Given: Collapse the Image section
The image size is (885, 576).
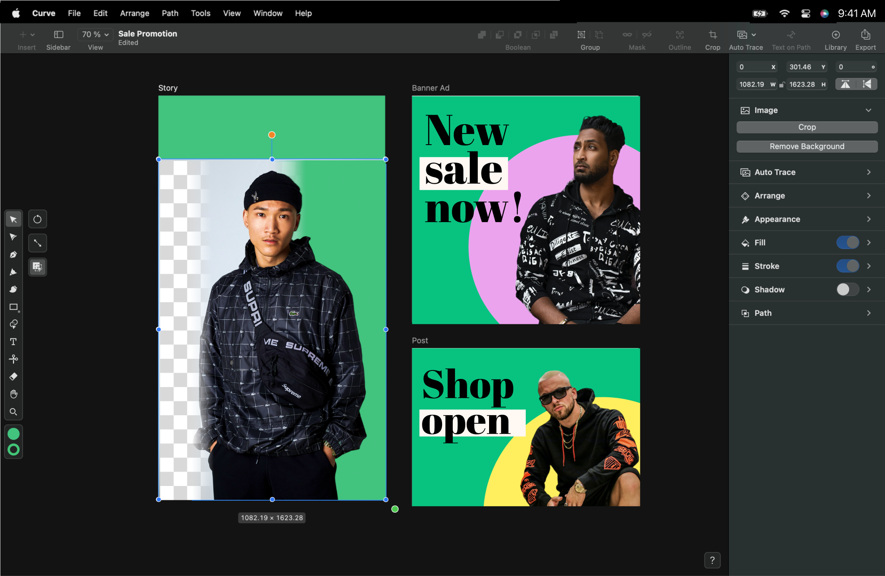Looking at the screenshot, I should 868,110.
